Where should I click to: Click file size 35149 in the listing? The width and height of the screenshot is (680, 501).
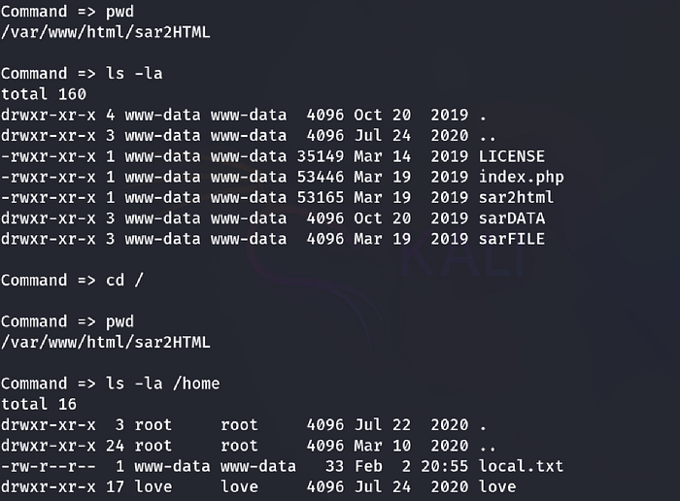tap(320, 156)
